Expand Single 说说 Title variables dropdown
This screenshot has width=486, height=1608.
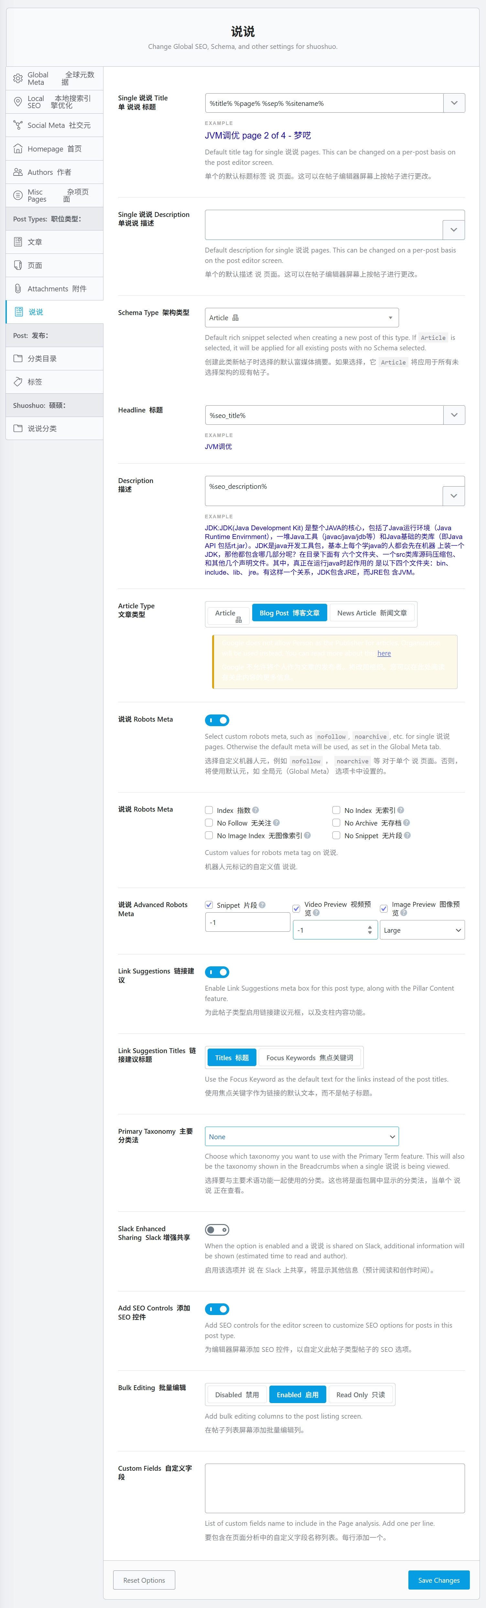(x=454, y=103)
